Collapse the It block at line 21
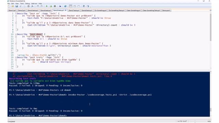219x123 pixels. click(x=16, y=60)
